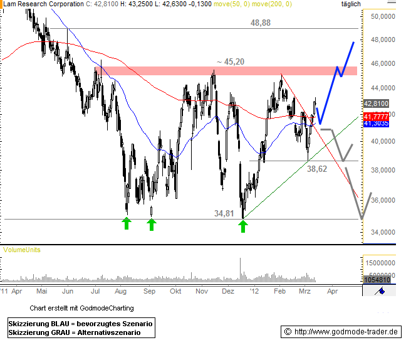The width and height of the screenshot is (411, 345).
Task: Click the green arrow below the August low
Action: [127, 223]
